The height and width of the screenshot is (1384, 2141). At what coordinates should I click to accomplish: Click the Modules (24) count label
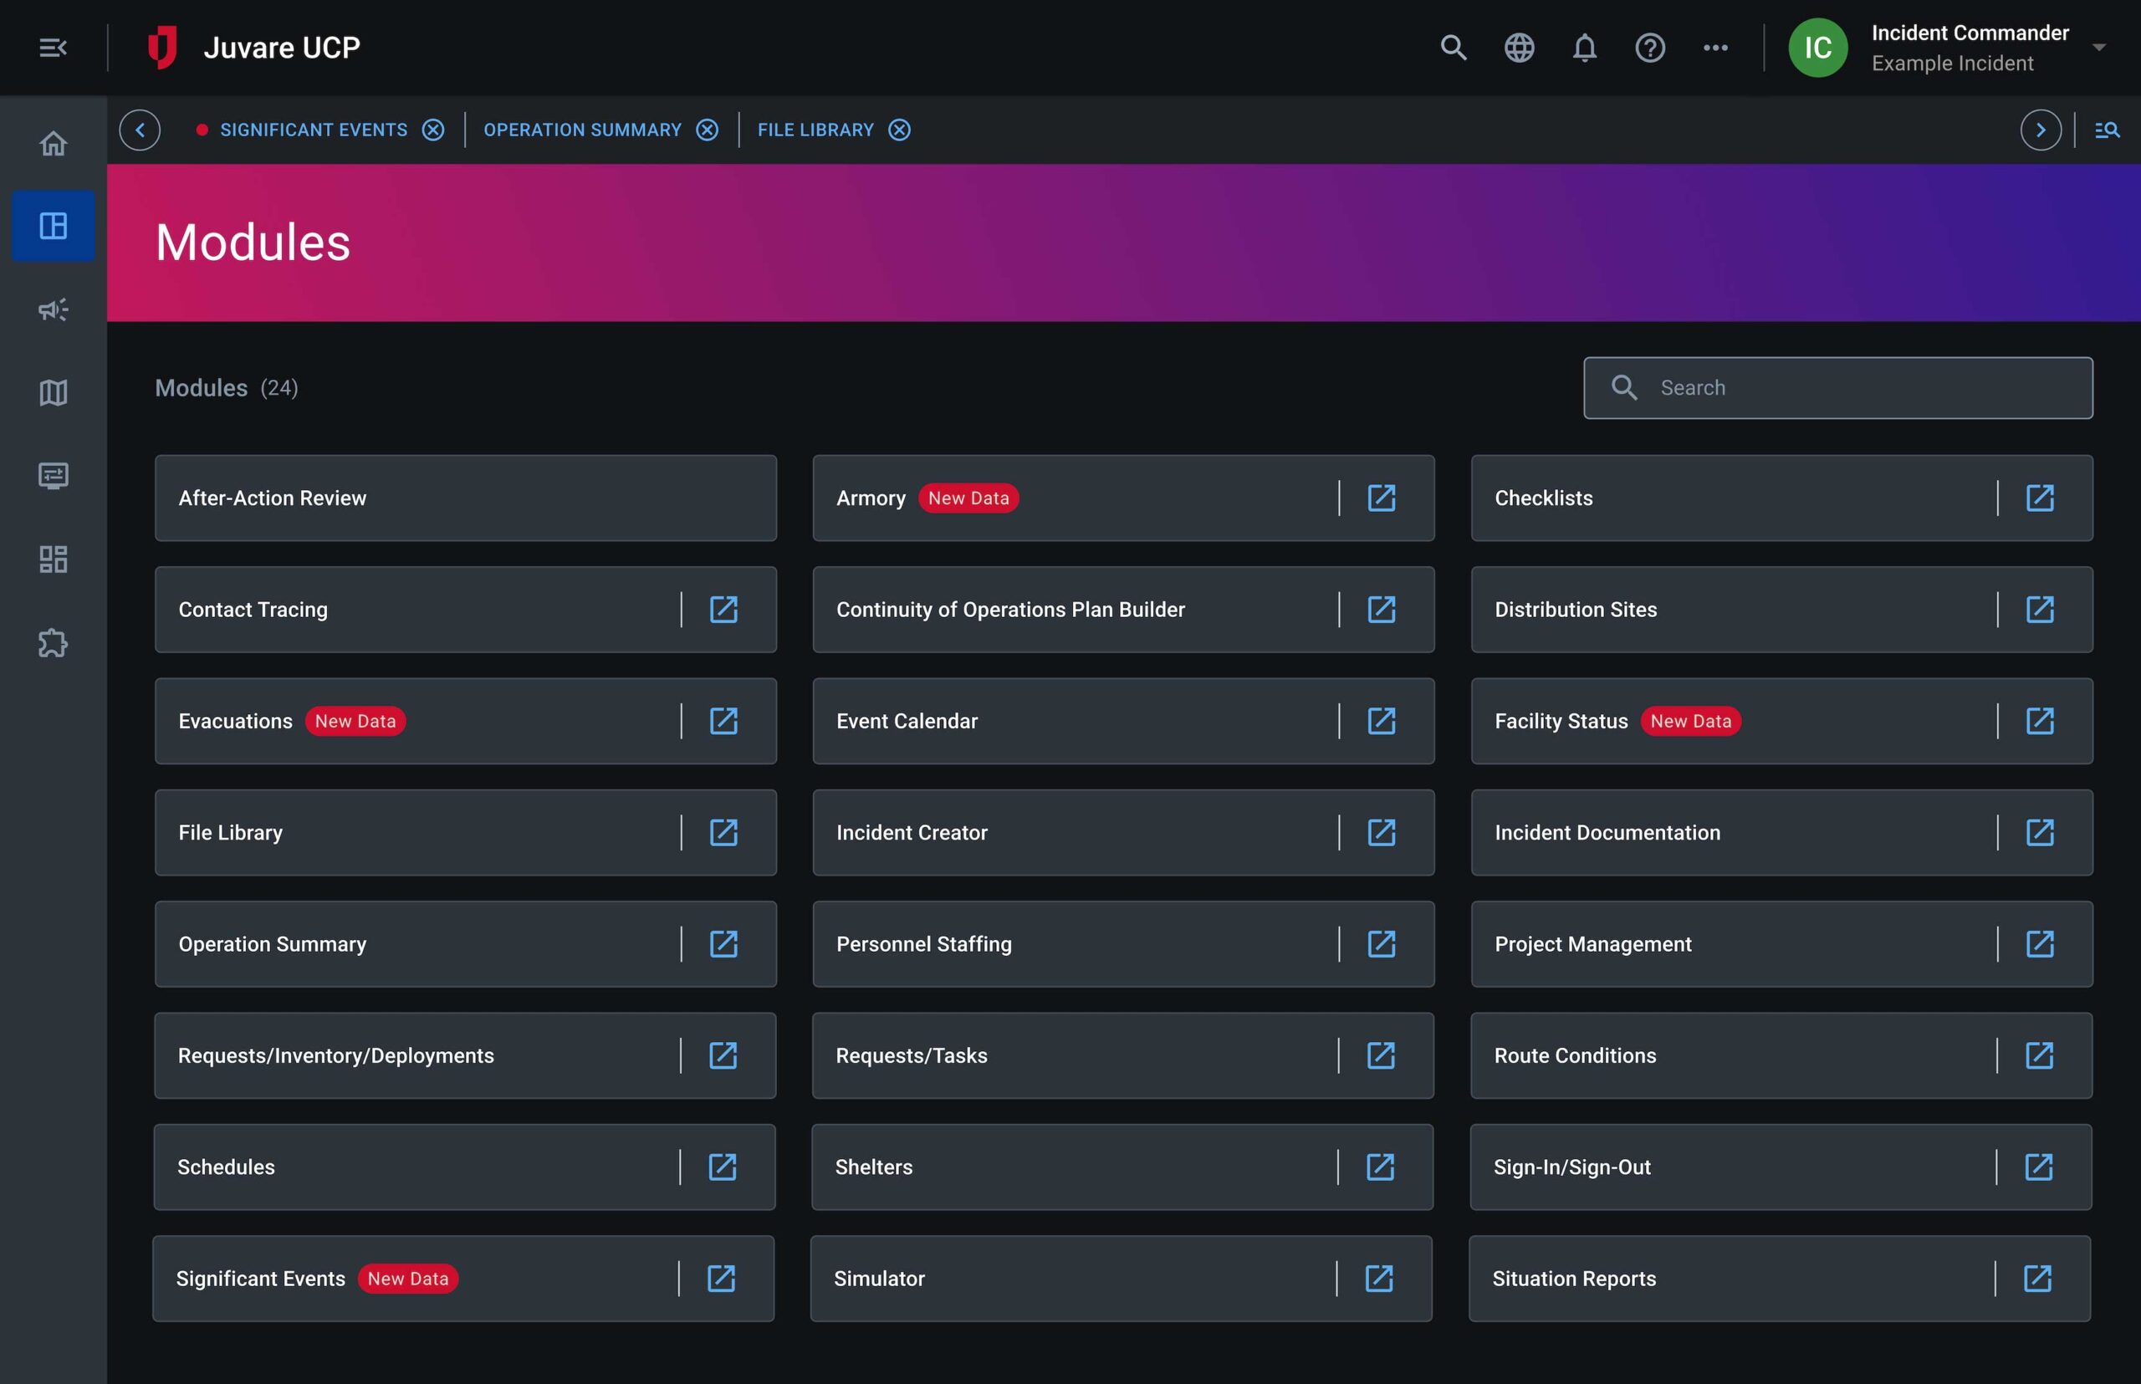(227, 387)
